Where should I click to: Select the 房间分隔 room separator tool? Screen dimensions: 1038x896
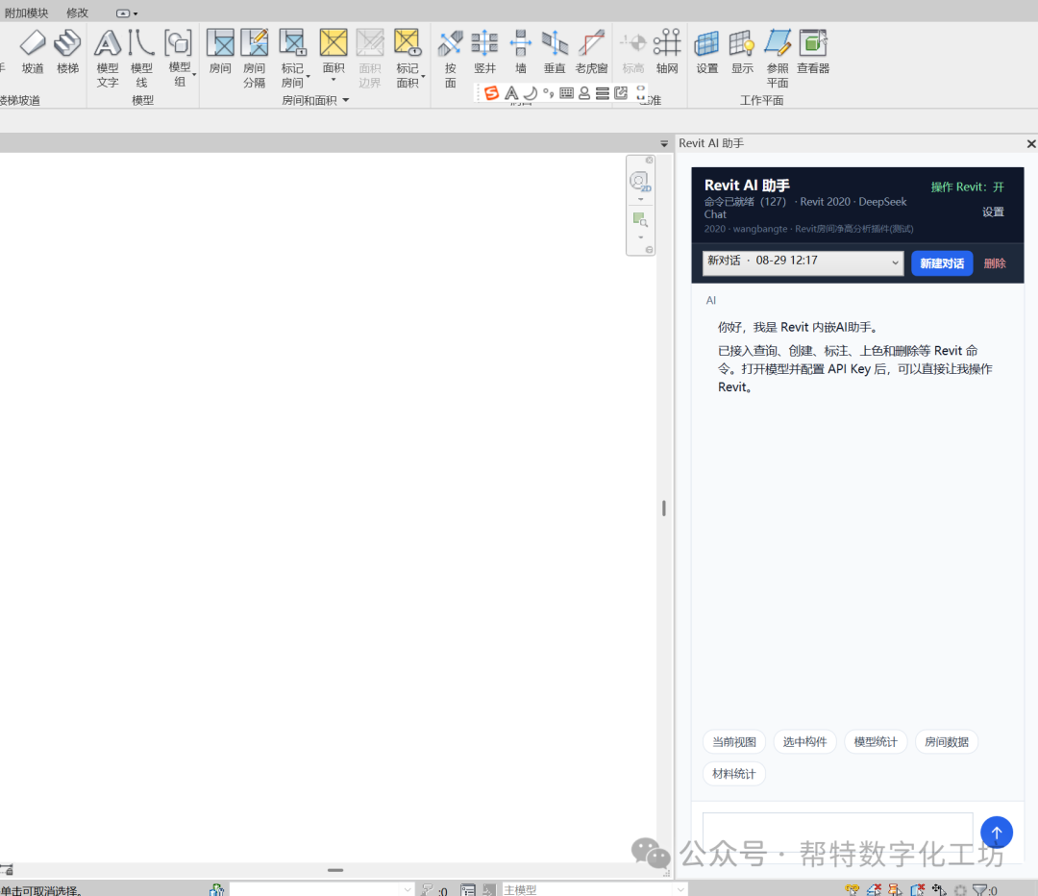tap(254, 59)
